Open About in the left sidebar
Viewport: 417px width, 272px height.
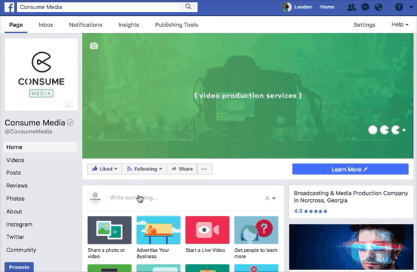pos(14,211)
